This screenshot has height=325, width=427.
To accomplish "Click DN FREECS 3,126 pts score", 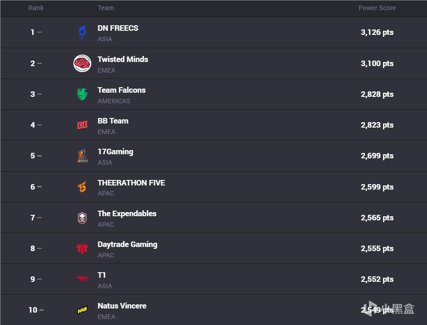I will [x=377, y=33].
